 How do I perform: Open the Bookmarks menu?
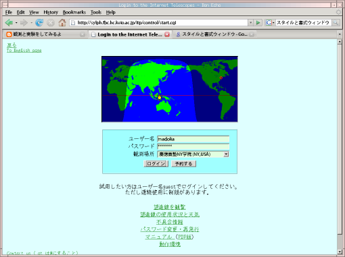pyautogui.click(x=74, y=12)
